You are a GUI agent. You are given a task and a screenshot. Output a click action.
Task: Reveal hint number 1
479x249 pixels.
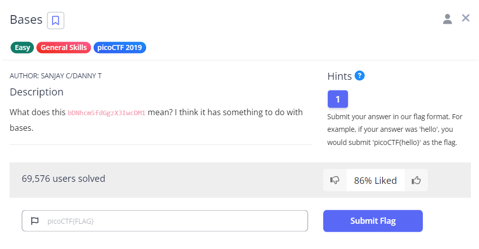coord(337,99)
